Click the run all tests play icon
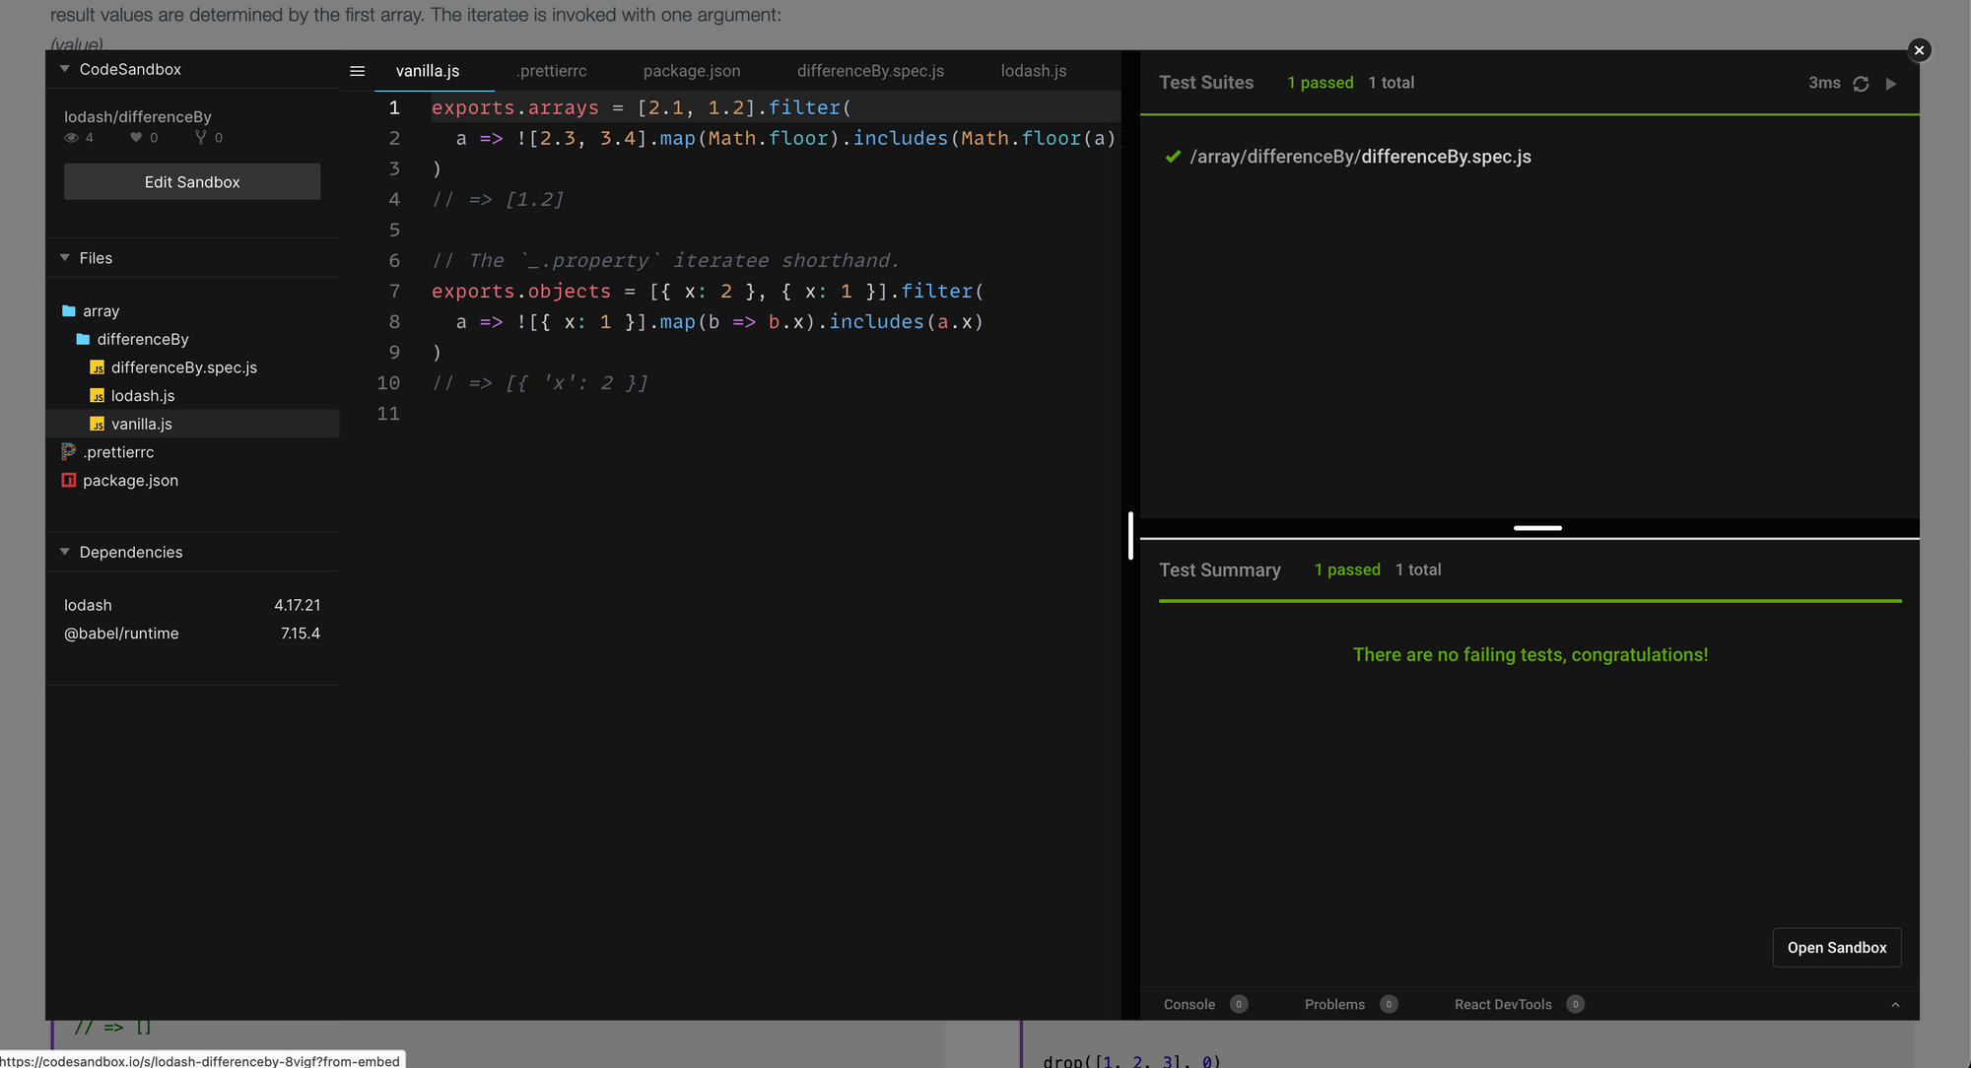 1890,84
